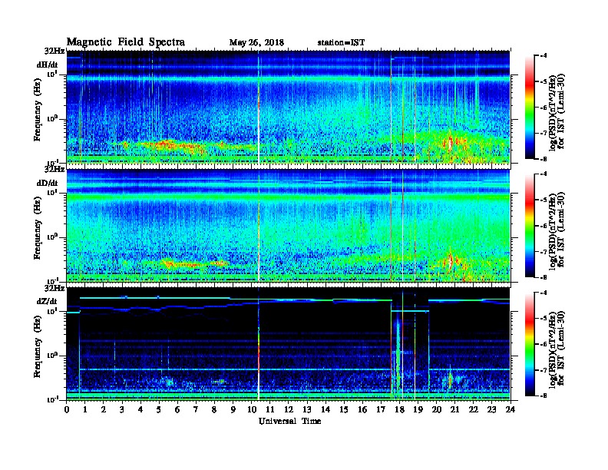Click hour 23 on the time axis
The width and height of the screenshot is (608, 470).
click(x=491, y=409)
